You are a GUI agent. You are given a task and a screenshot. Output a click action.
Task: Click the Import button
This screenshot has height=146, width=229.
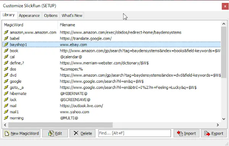187,133
